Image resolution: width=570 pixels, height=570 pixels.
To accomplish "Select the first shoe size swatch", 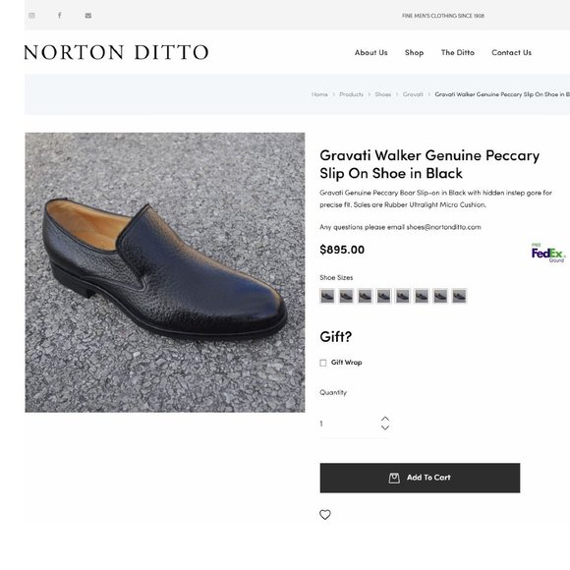I will pos(327,296).
